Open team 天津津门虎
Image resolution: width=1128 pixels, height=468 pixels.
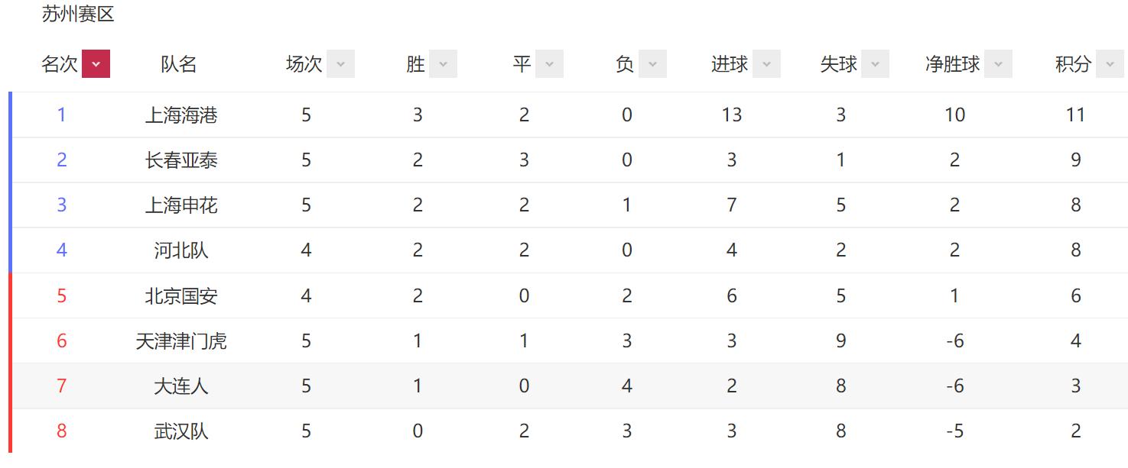click(181, 341)
